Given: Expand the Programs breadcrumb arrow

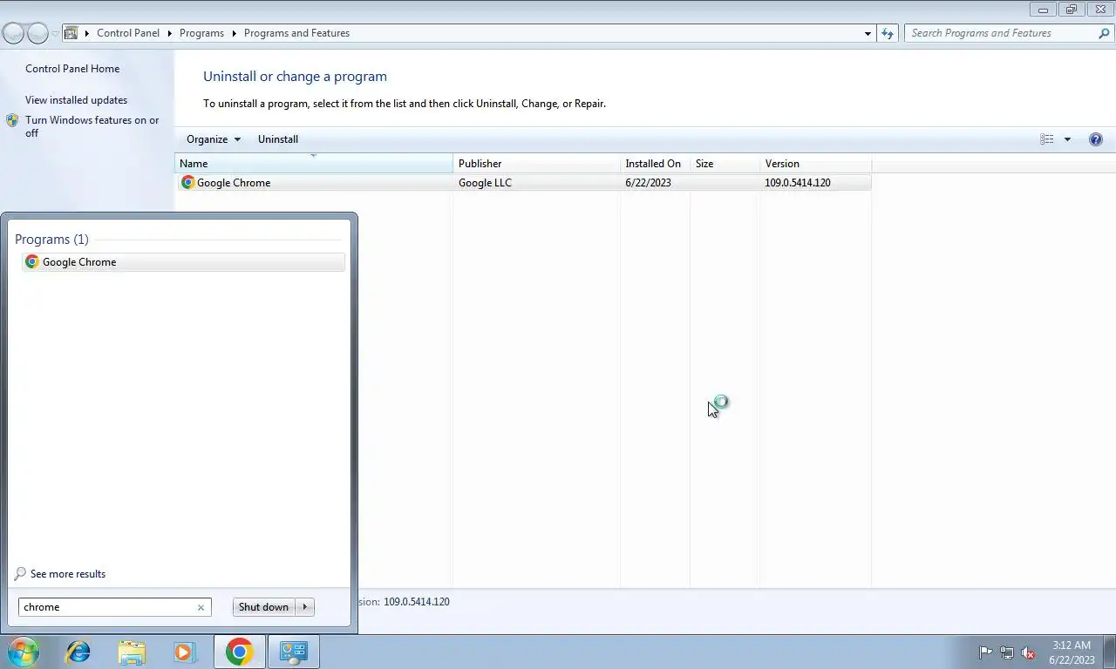Looking at the screenshot, I should 234,33.
